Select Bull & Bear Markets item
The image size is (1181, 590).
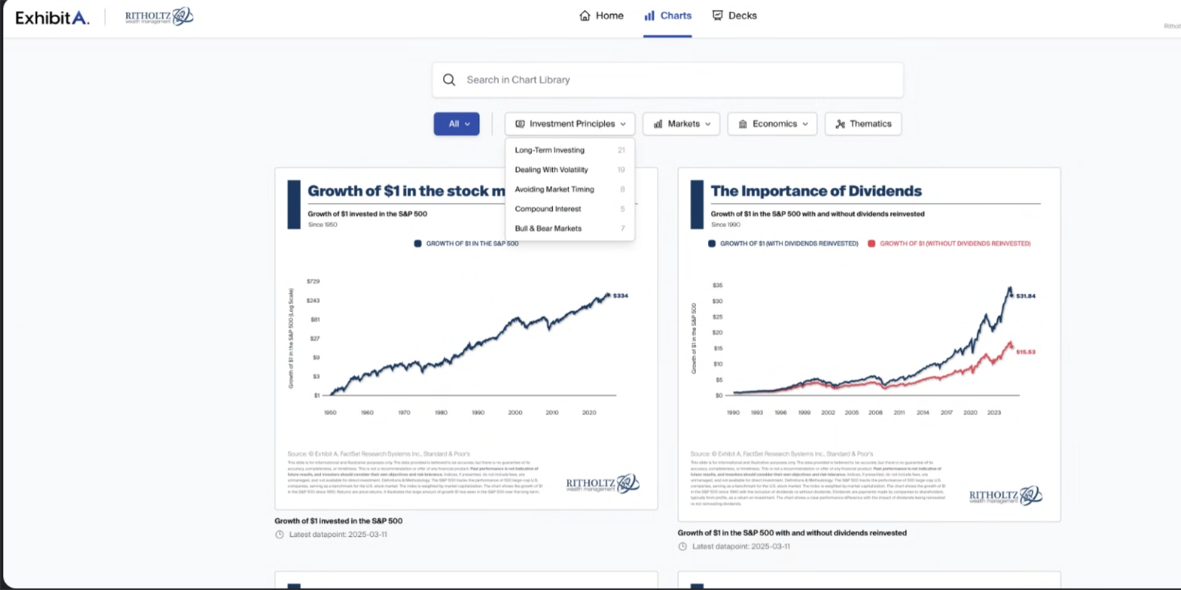[548, 229]
